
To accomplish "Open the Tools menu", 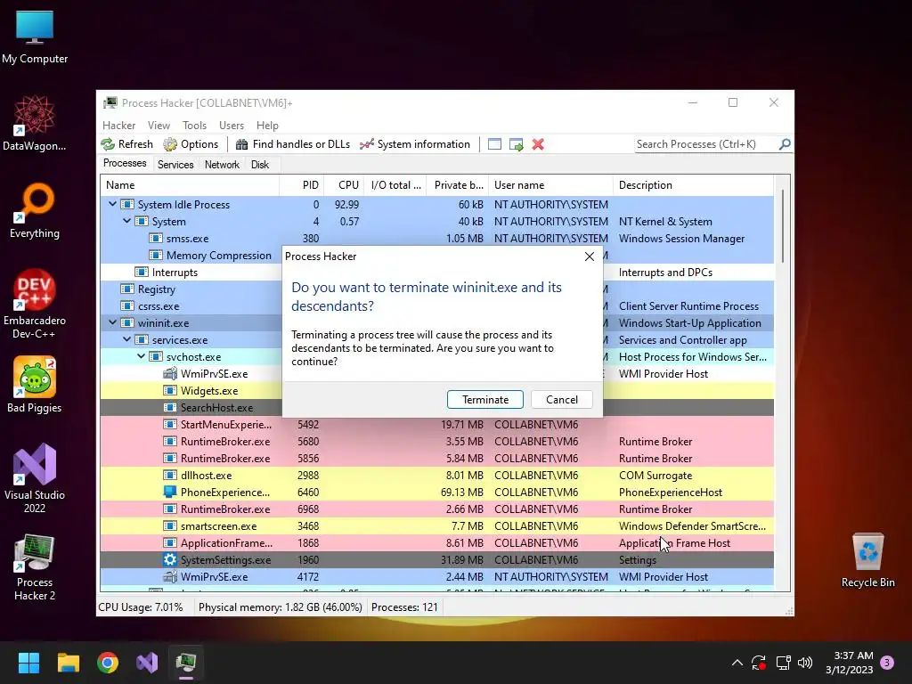I will pyautogui.click(x=194, y=125).
